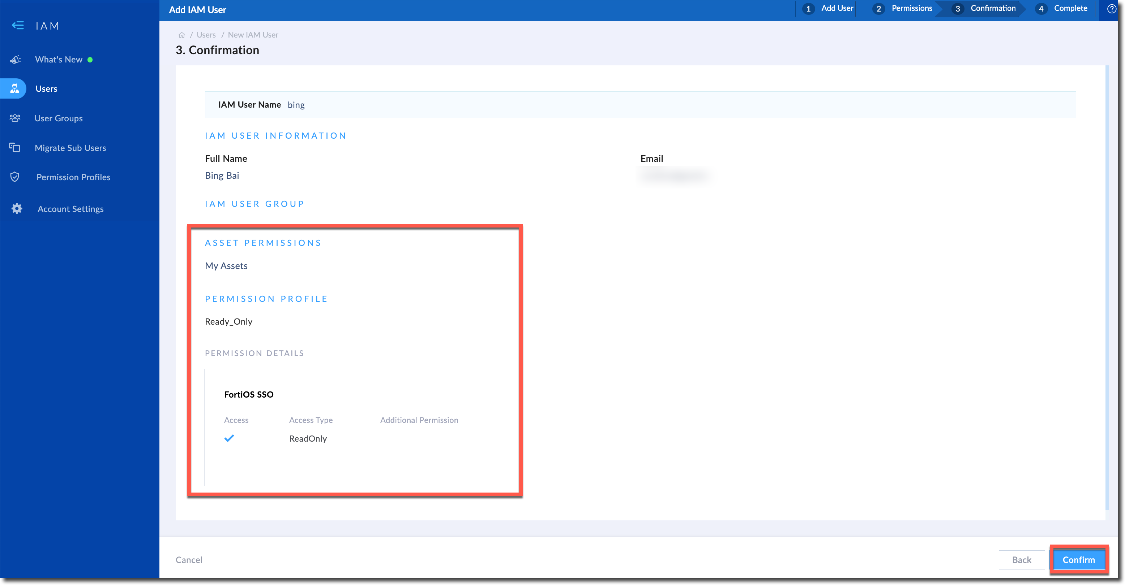Jump to step 2 Permissions

pos(903,8)
